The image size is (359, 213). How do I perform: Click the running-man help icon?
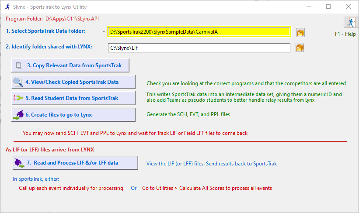(x=351, y=22)
